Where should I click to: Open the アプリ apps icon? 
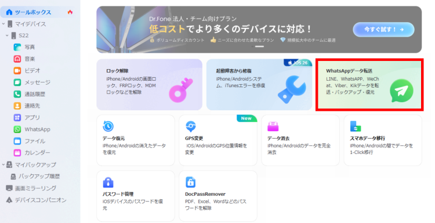click(17, 117)
